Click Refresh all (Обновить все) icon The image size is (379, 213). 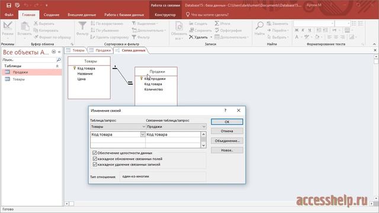(179, 26)
